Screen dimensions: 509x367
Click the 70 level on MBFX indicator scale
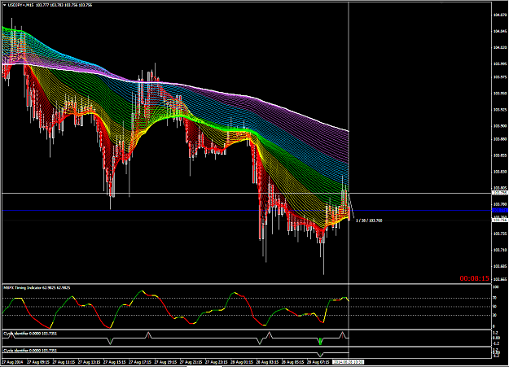494,298
